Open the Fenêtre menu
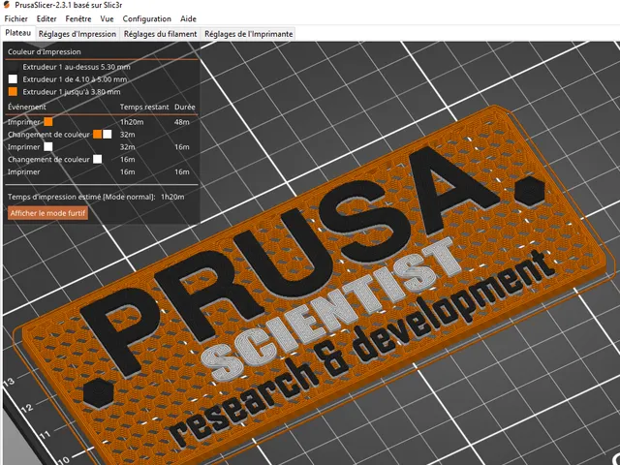 click(x=78, y=18)
